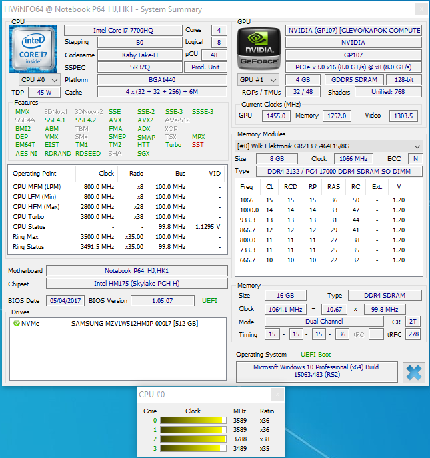Click the PCIe v3.0 x16 bus field
The width and height of the screenshot is (430, 458).
tap(353, 67)
